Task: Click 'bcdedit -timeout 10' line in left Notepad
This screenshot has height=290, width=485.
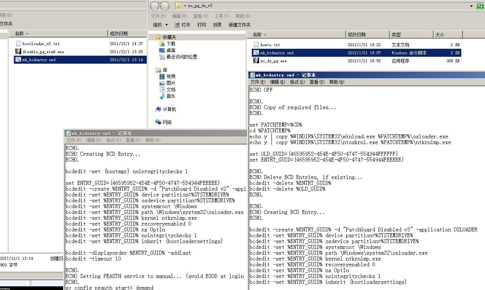Action: tap(93, 259)
